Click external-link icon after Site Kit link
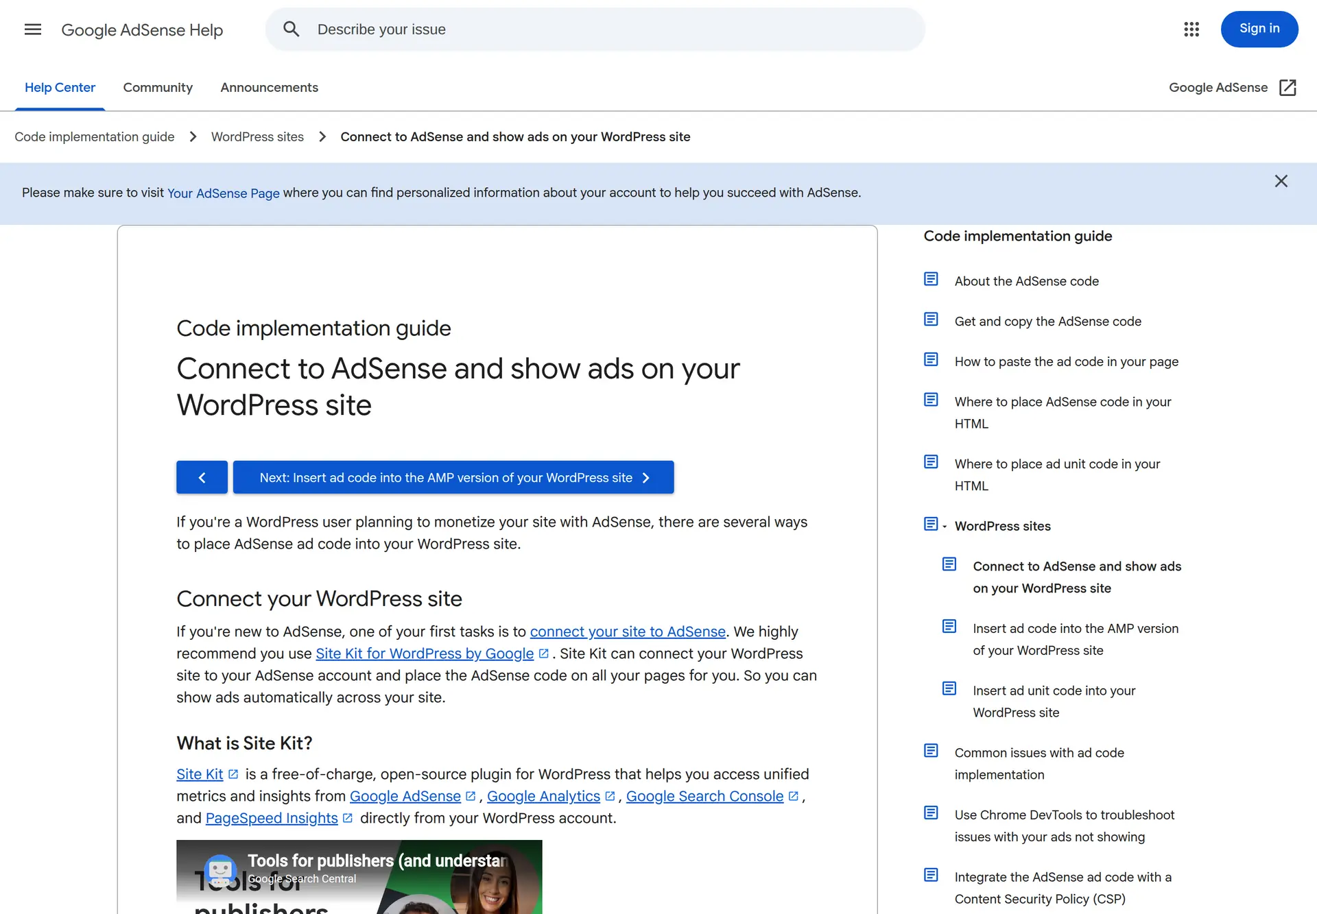The width and height of the screenshot is (1317, 914). tap(233, 774)
